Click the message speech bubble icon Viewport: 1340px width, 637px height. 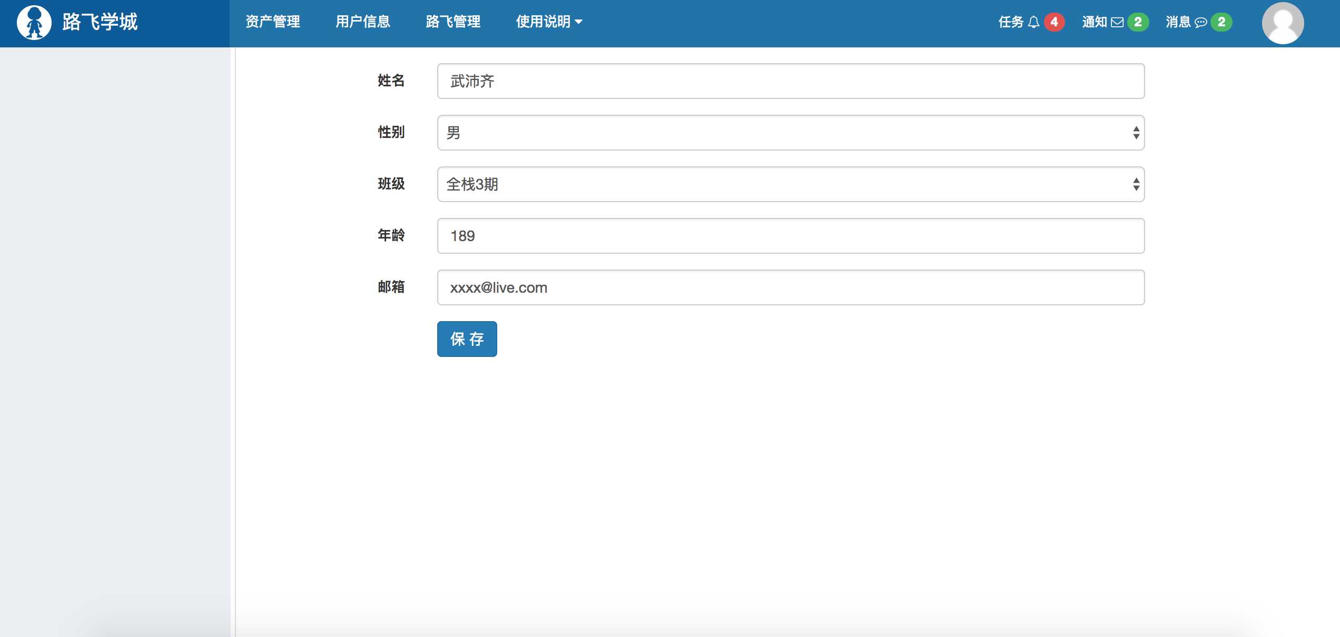(1201, 22)
